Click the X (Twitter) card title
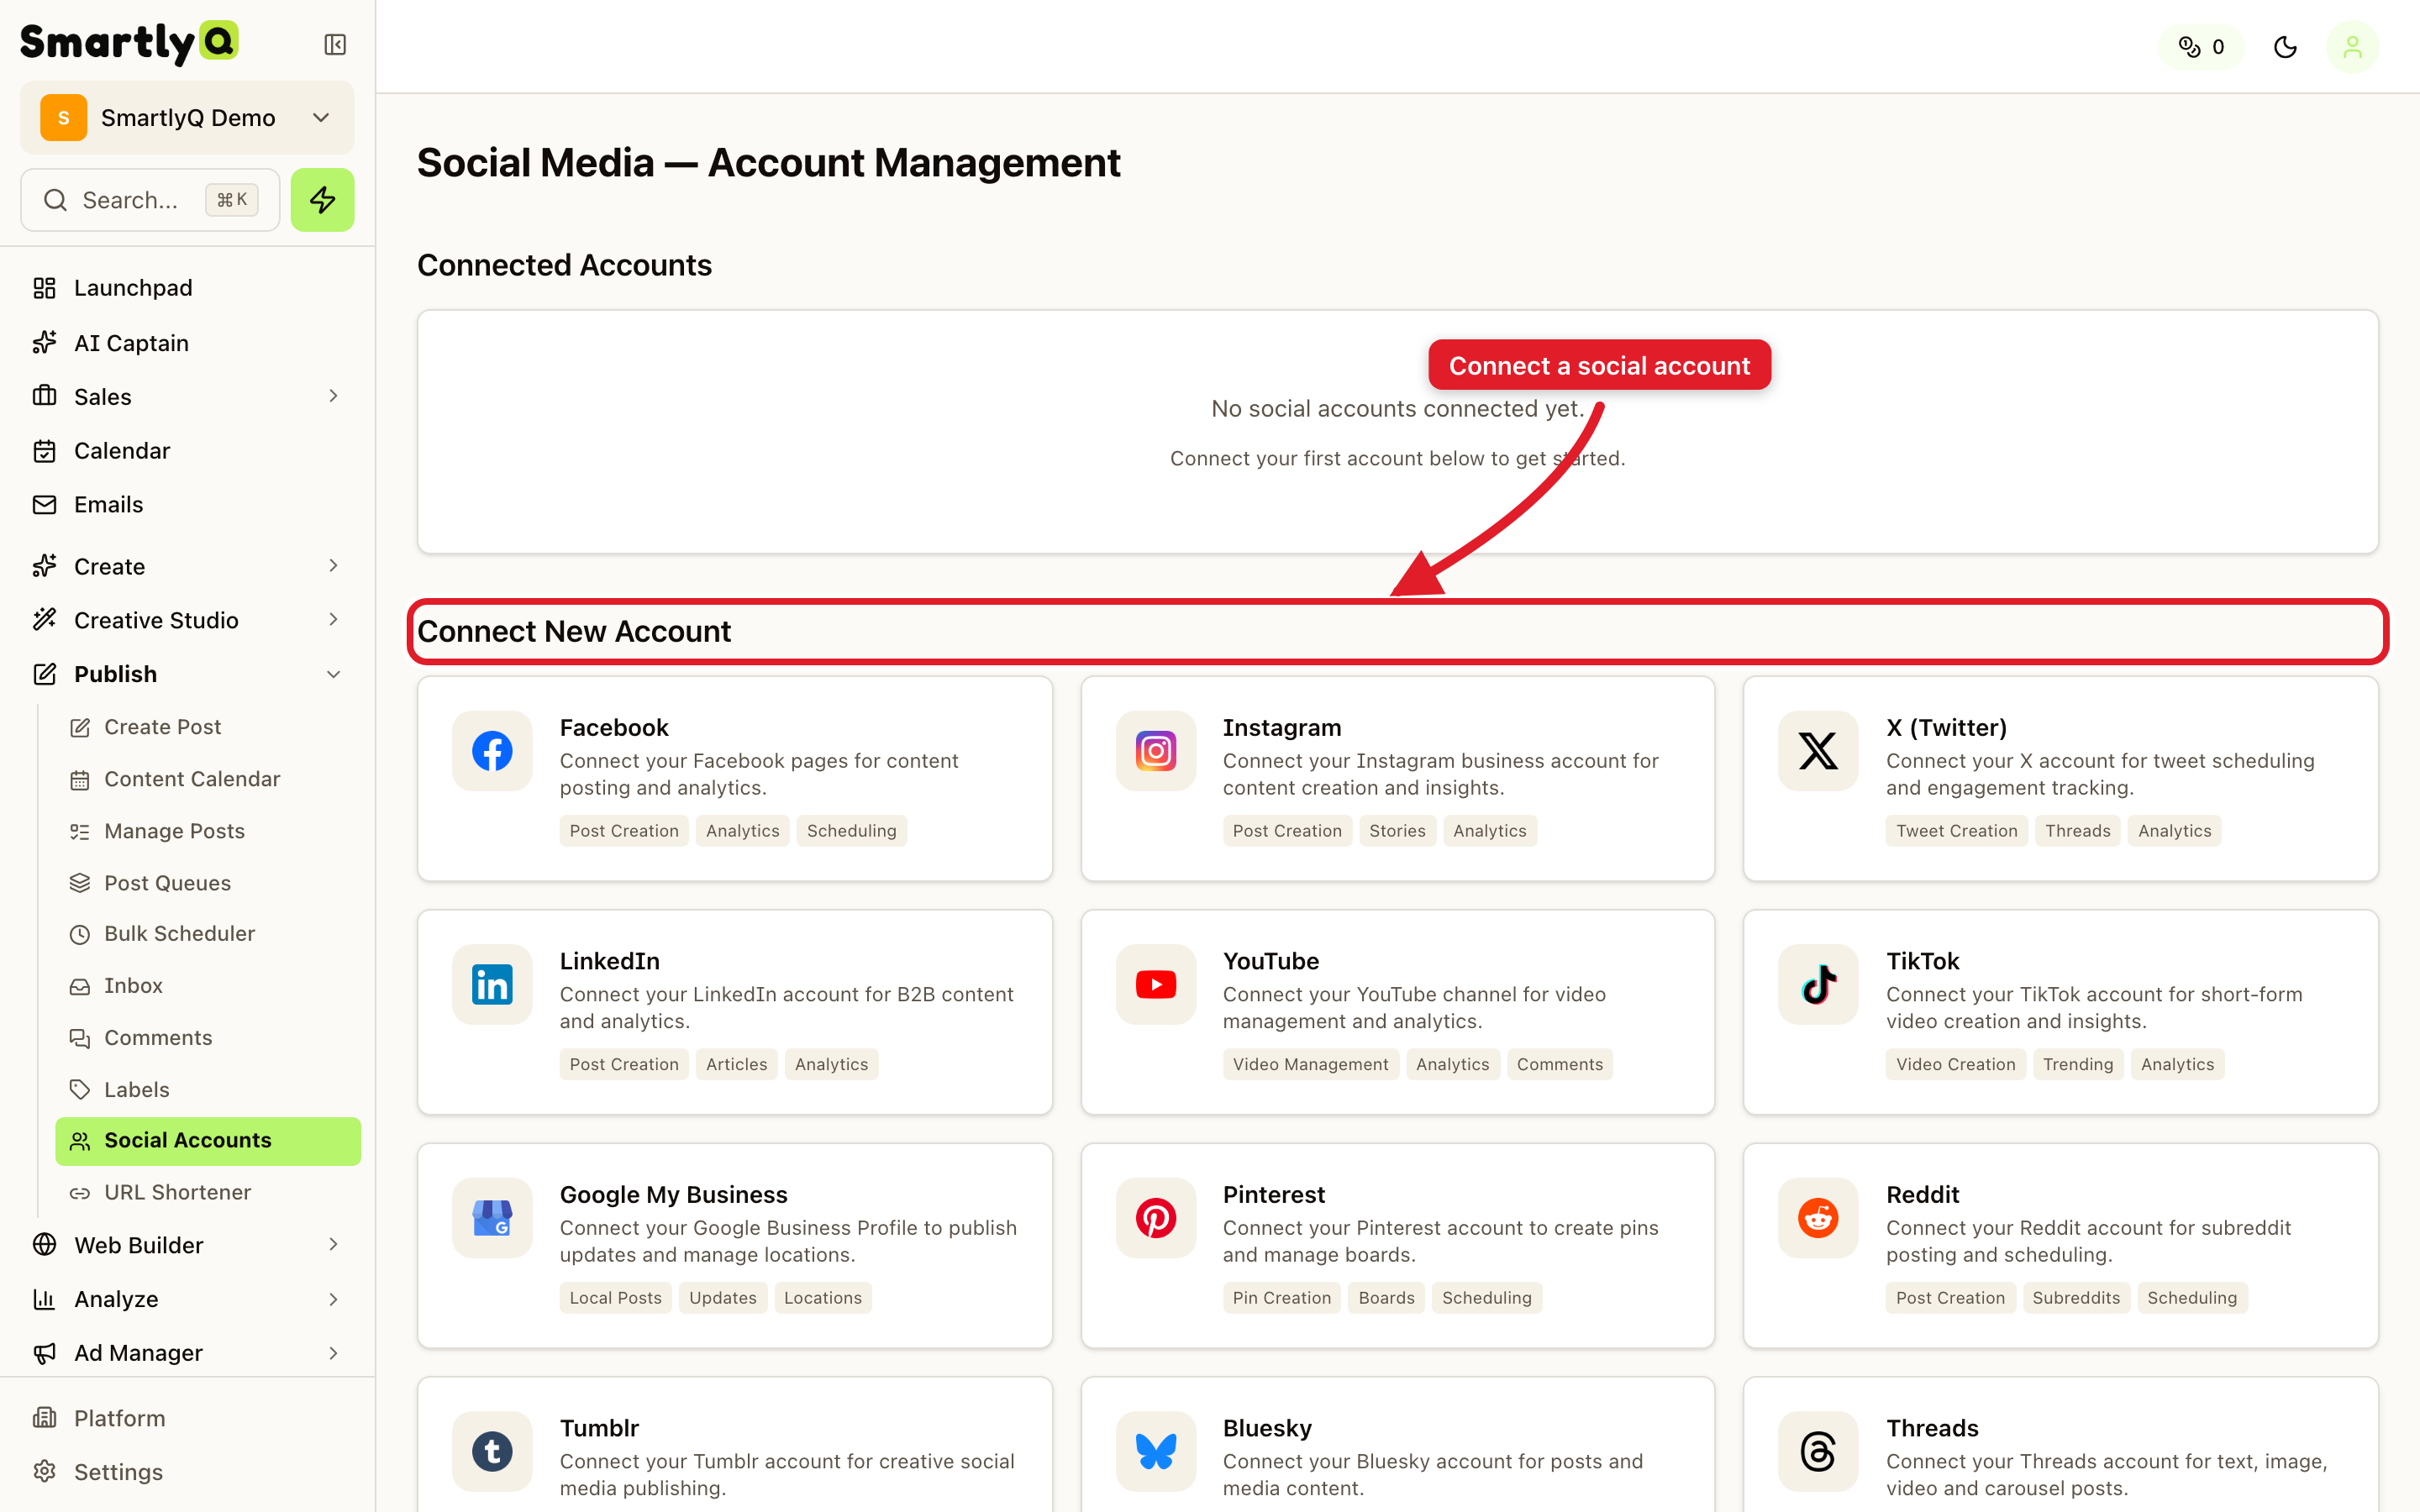The image size is (2420, 1512). pyautogui.click(x=1946, y=728)
